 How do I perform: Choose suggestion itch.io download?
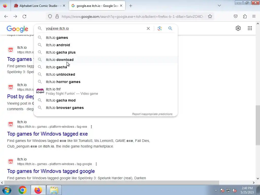point(106,60)
